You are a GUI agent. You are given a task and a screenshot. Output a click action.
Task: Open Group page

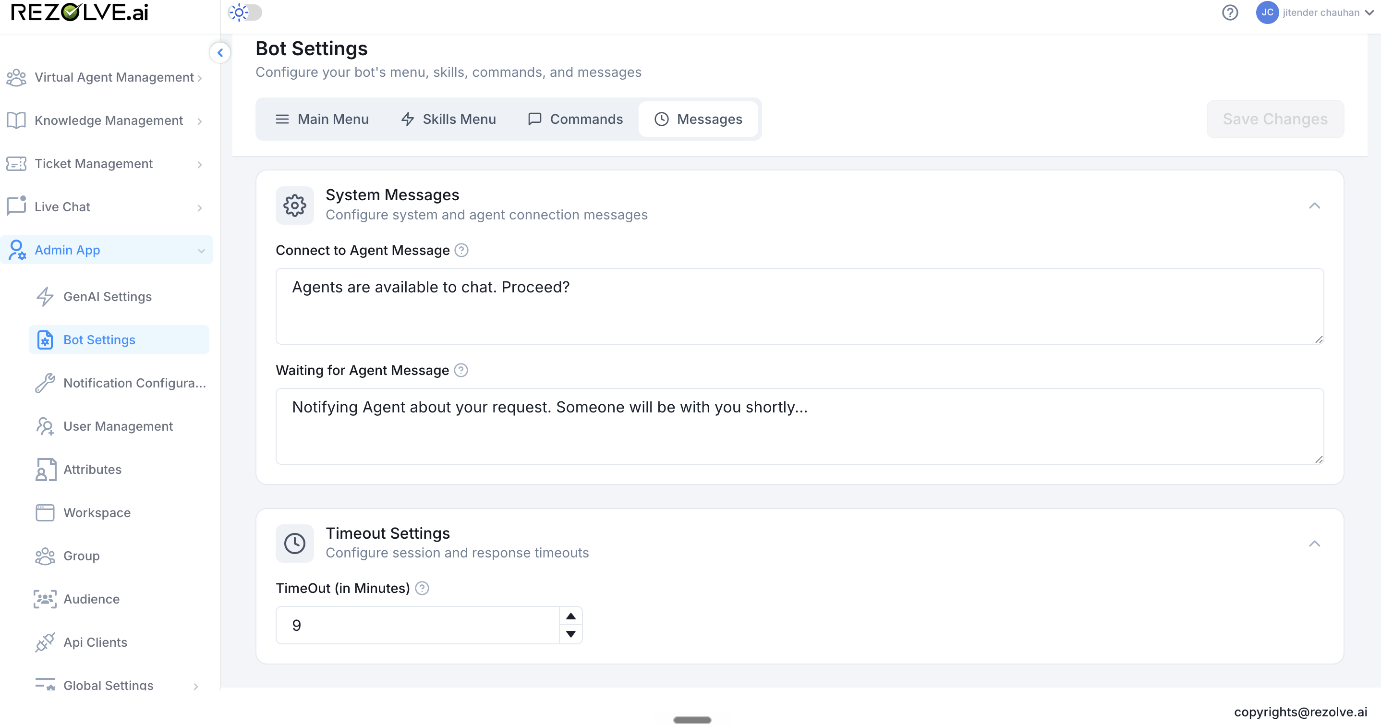click(82, 556)
